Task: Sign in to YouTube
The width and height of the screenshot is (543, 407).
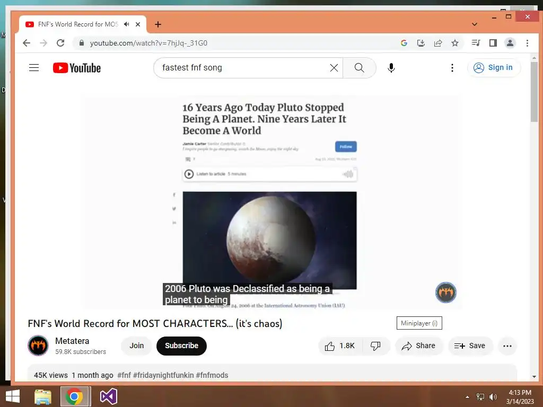Action: tap(493, 67)
